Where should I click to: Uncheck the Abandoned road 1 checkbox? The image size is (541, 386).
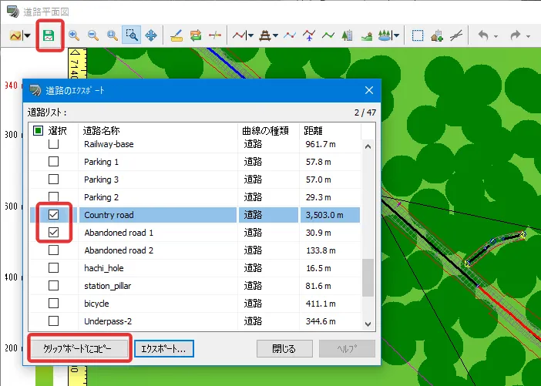point(53,233)
